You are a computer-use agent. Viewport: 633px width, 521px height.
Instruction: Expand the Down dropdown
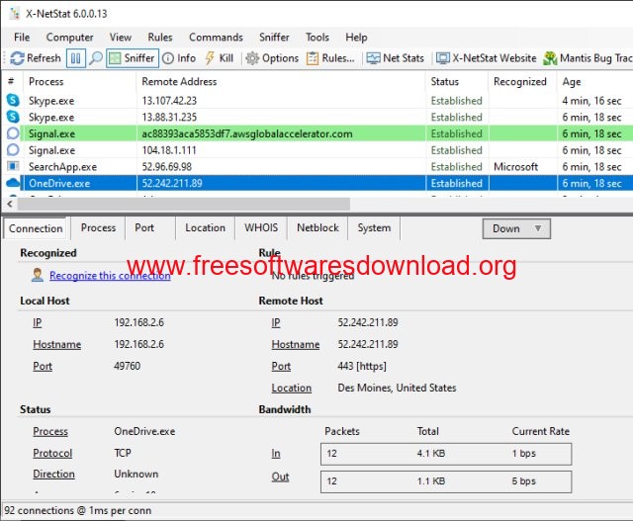coord(516,228)
